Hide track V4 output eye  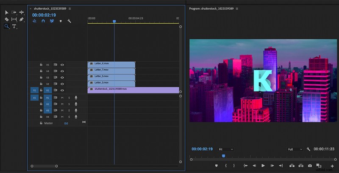point(62,71)
